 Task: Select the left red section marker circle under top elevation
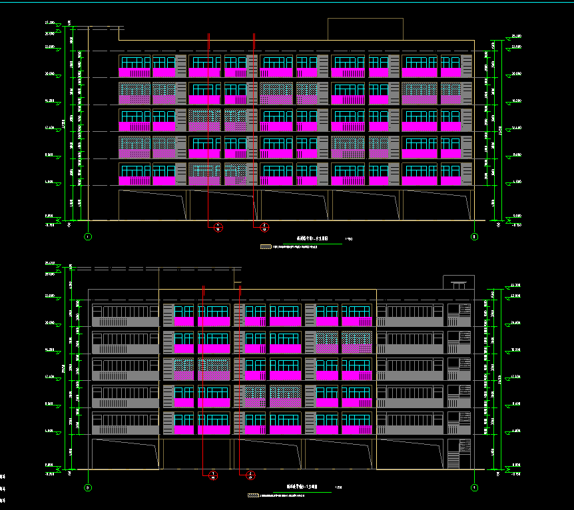coord(218,228)
